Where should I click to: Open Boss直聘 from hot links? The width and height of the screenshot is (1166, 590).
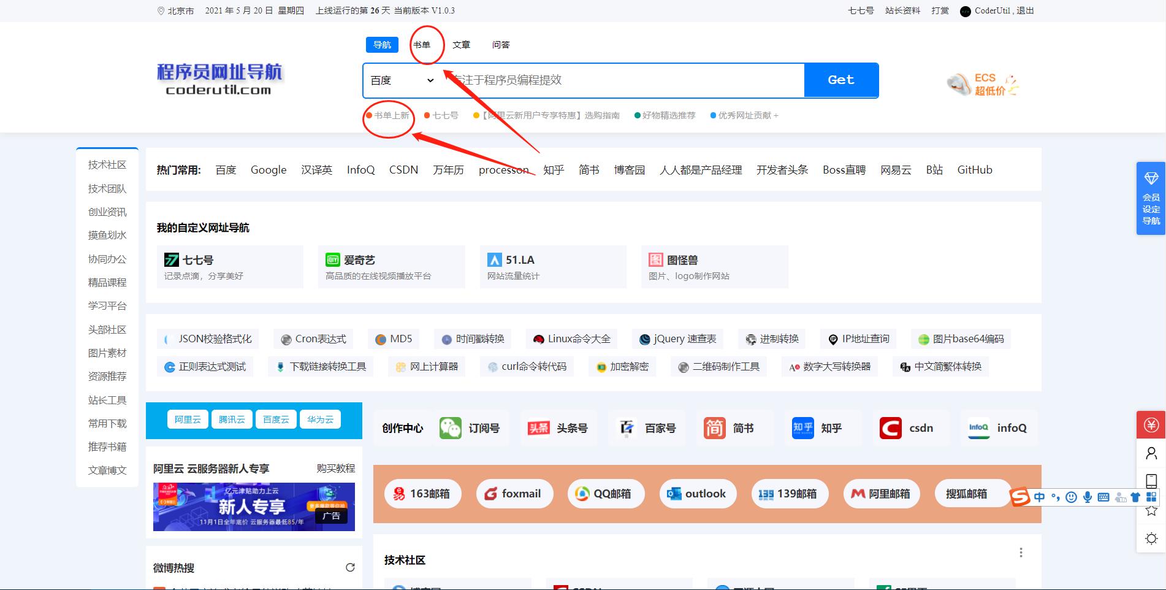click(x=844, y=170)
